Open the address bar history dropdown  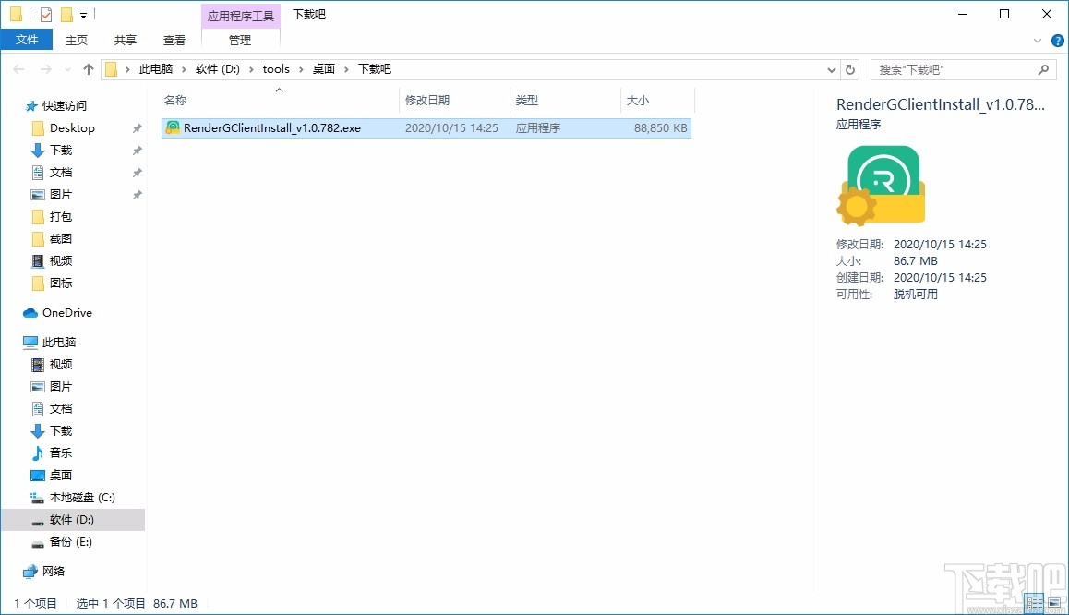(x=831, y=68)
